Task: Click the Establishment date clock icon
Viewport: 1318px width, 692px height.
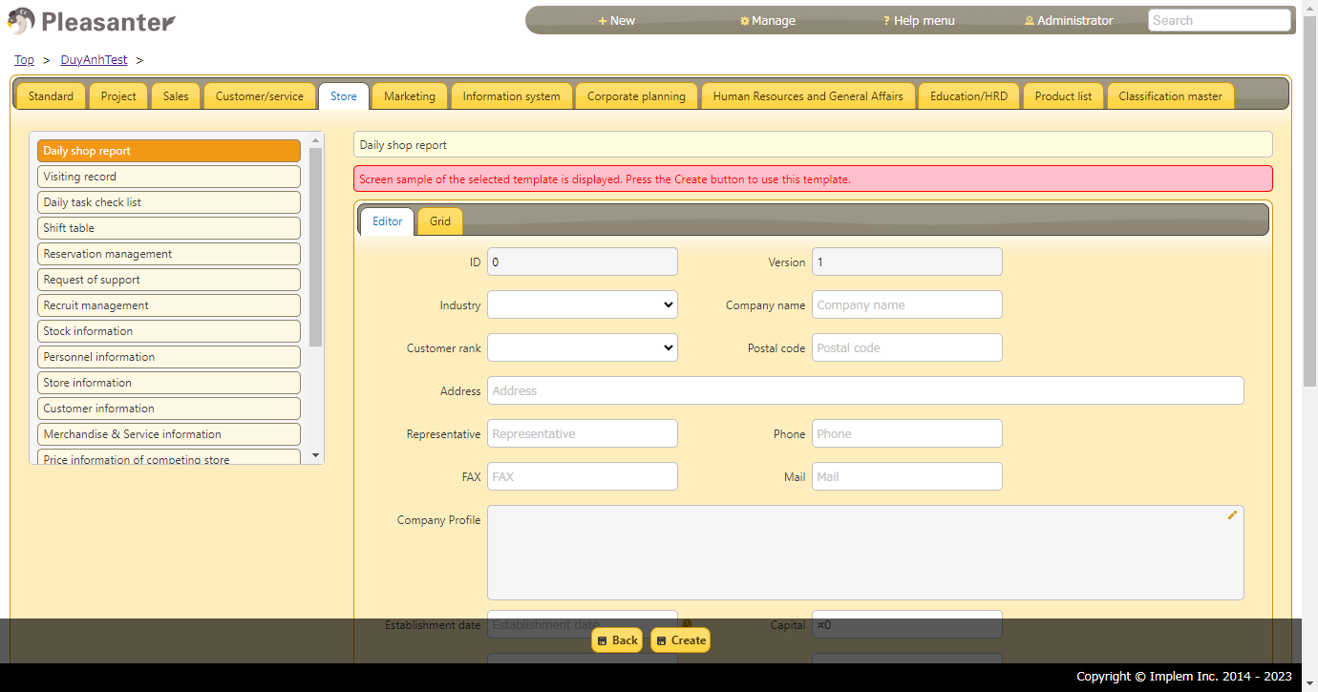Action: pyautogui.click(x=687, y=624)
